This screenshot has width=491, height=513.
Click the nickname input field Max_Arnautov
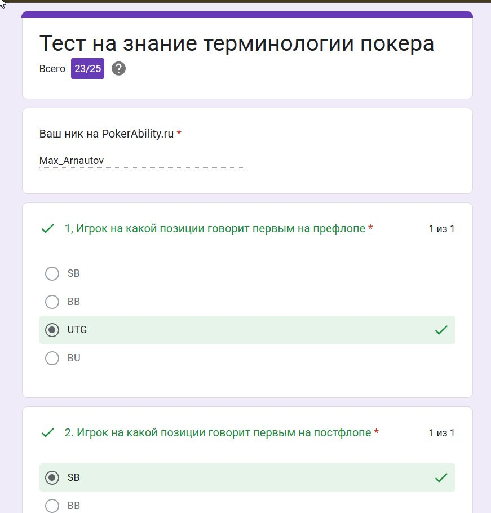coord(143,161)
